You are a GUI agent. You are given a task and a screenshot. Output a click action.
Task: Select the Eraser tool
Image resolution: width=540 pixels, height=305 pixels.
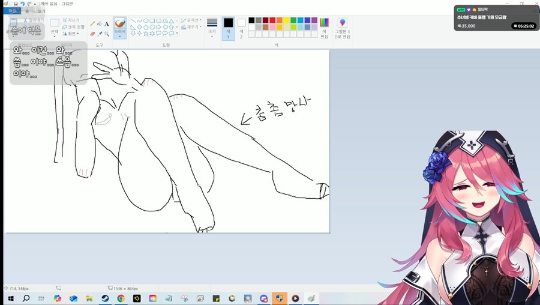[92, 34]
